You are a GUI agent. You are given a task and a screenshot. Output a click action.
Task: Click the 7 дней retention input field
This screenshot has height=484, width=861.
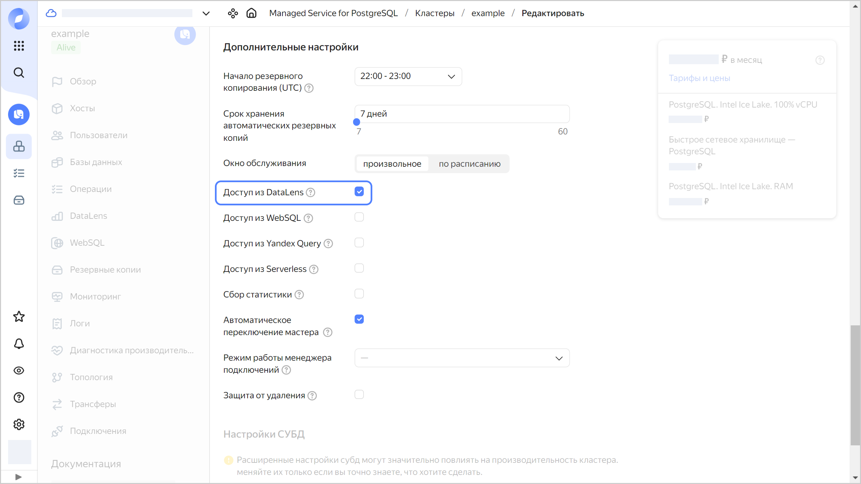462,114
